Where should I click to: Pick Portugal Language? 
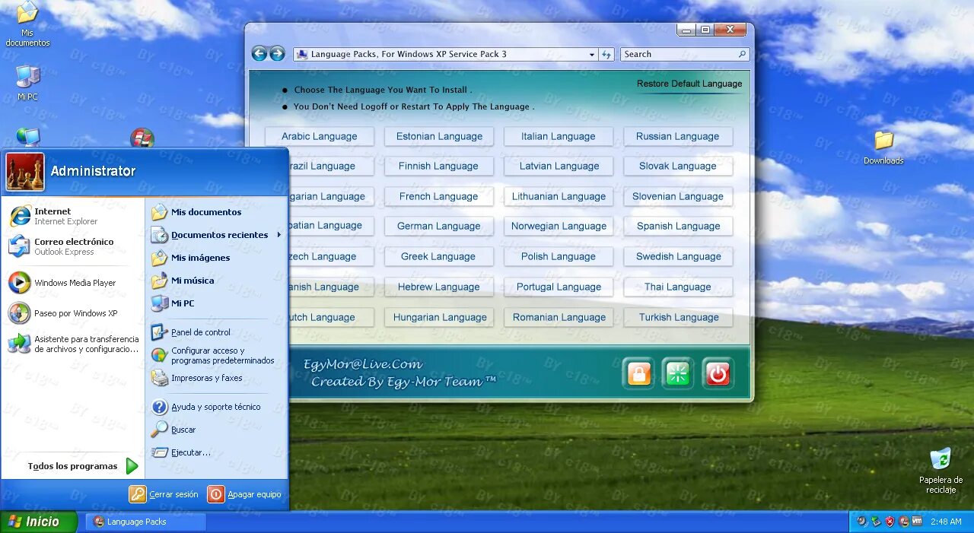point(559,287)
